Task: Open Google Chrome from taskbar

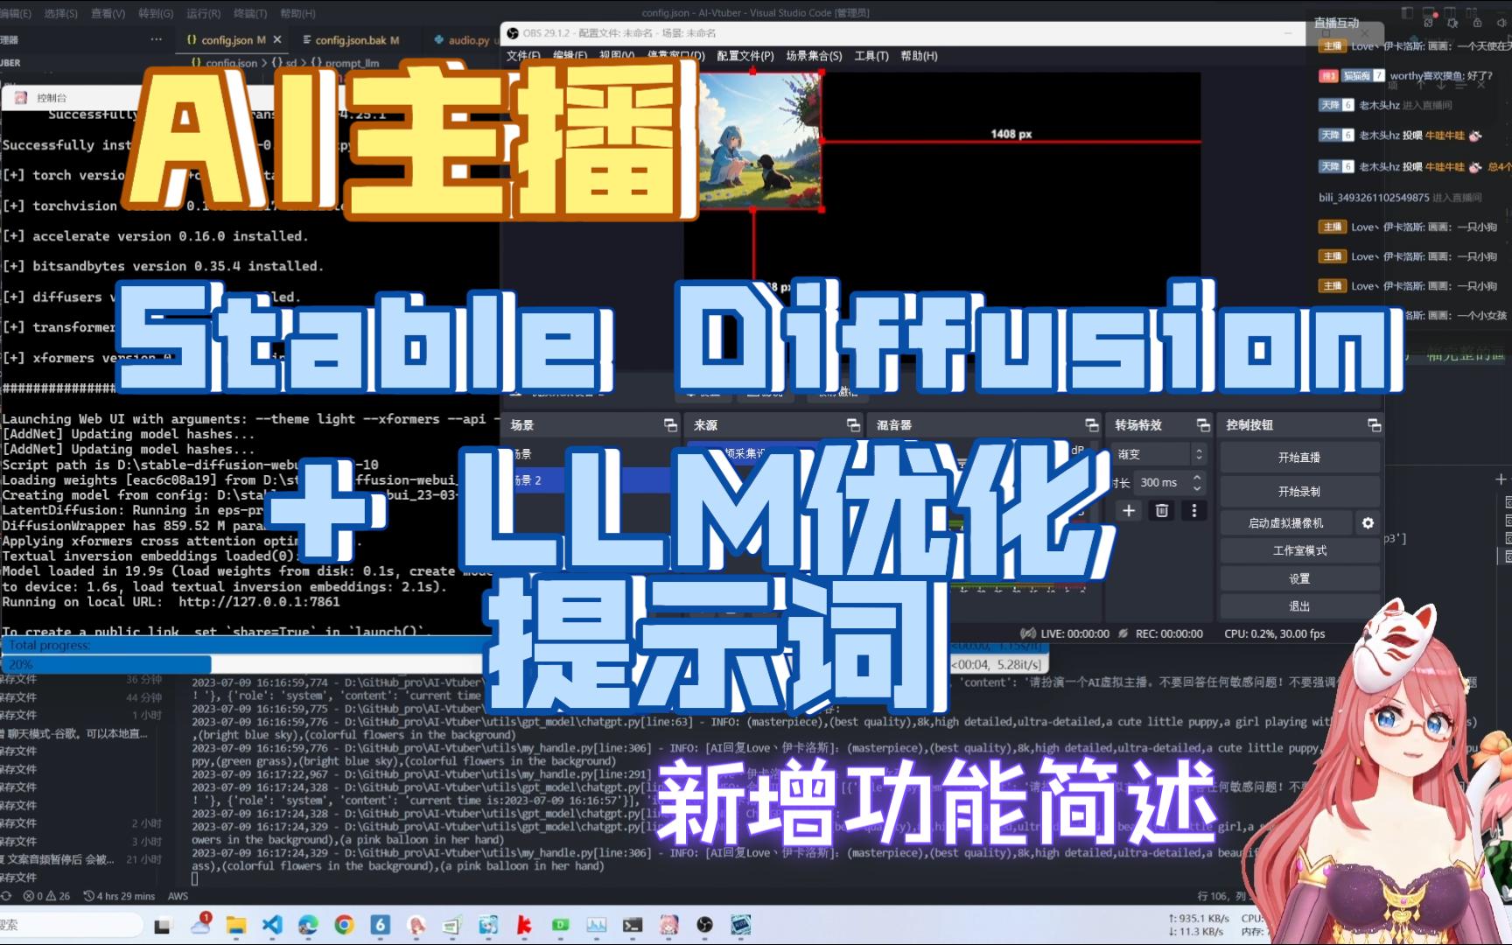Action: (344, 925)
